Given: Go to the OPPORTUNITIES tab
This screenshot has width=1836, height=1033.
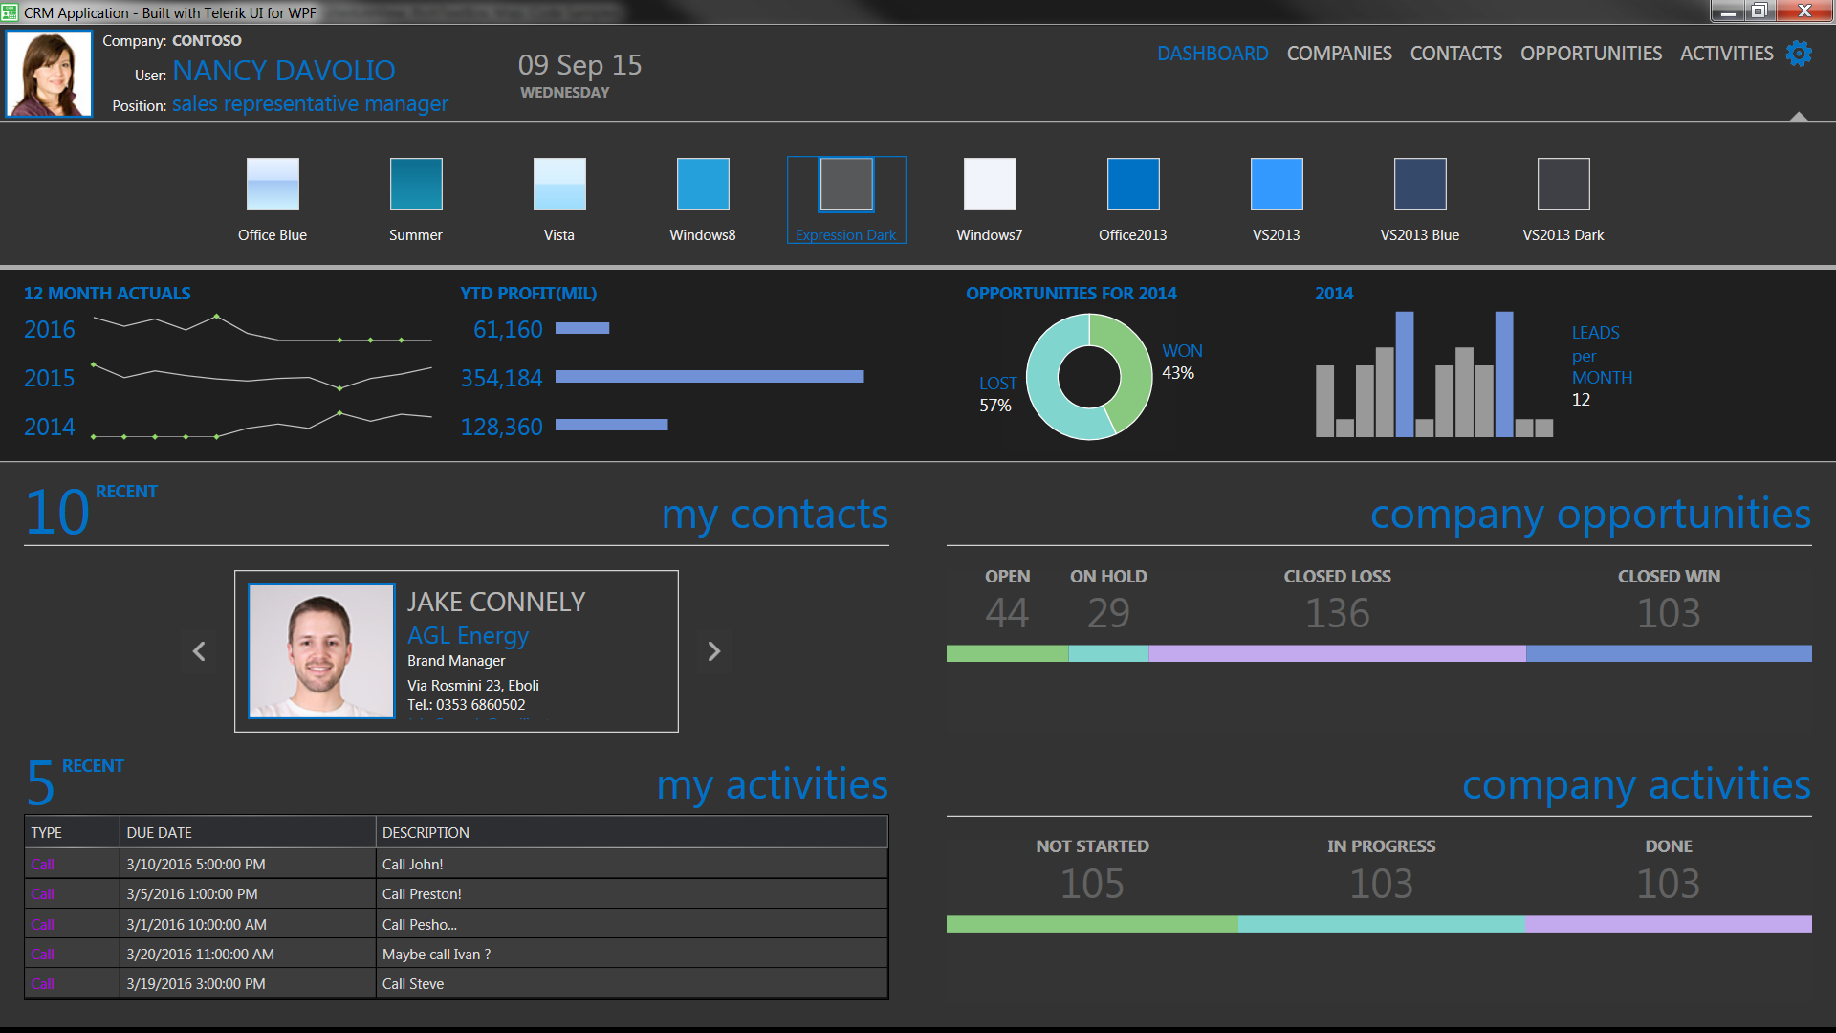Looking at the screenshot, I should 1591,54.
